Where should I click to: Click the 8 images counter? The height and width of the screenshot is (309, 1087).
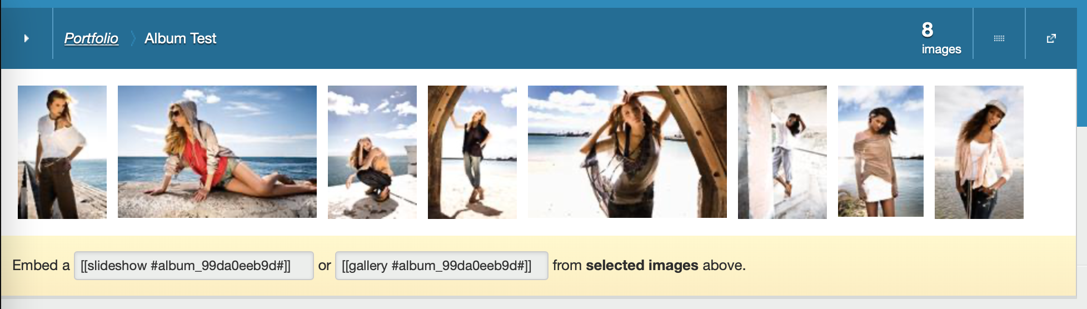coord(941,38)
